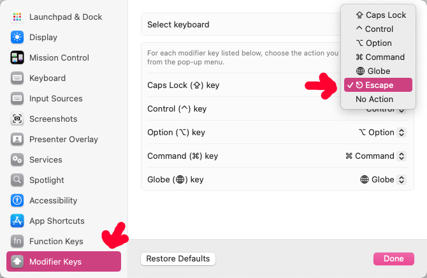Open the Launchpad & Dock icon
427x278 pixels.
click(x=17, y=17)
